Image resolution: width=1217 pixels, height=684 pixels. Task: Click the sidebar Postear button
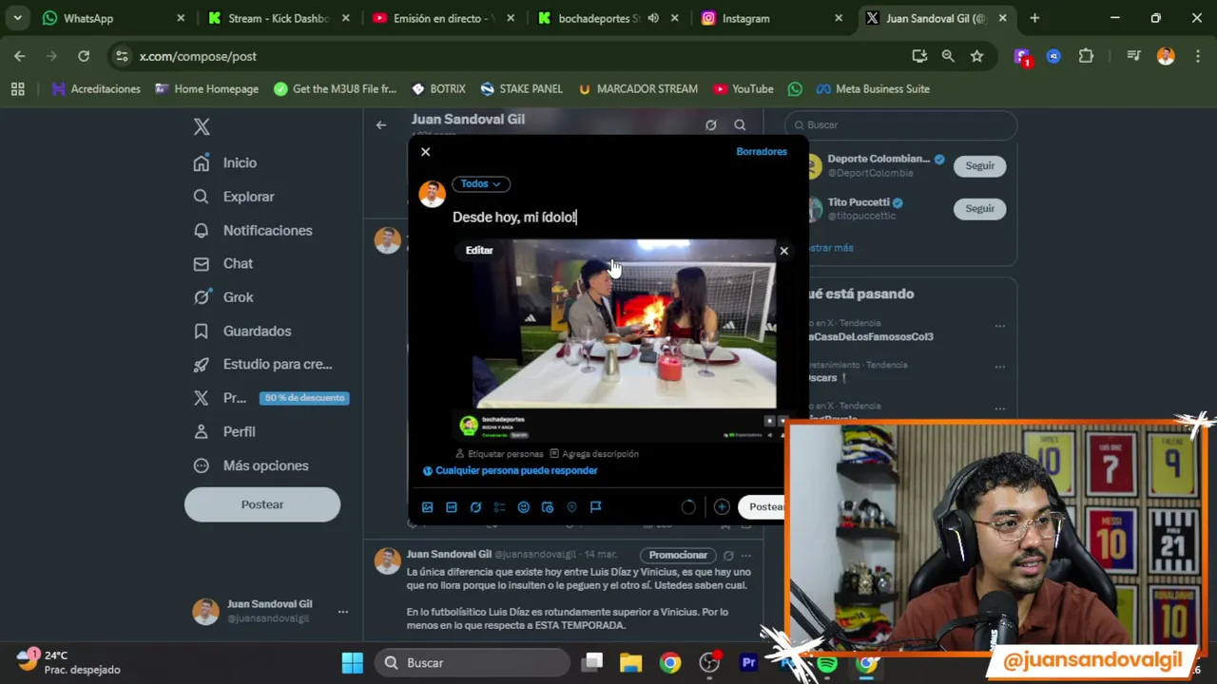(x=262, y=504)
